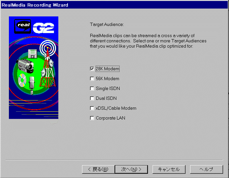Click the 次へ(N) next button
This screenshot has width=229, height=178.
click(x=131, y=169)
